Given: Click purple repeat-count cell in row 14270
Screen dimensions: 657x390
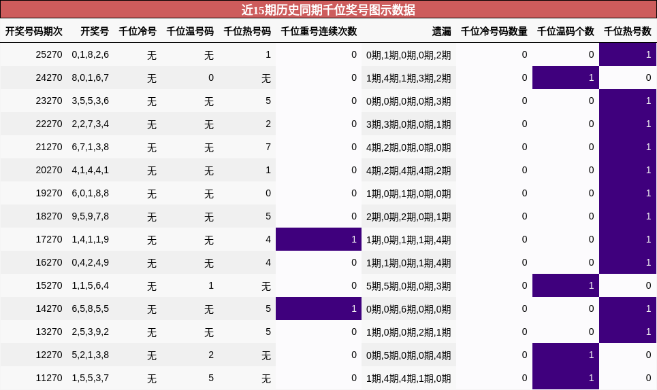Looking at the screenshot, I should pyautogui.click(x=319, y=309).
